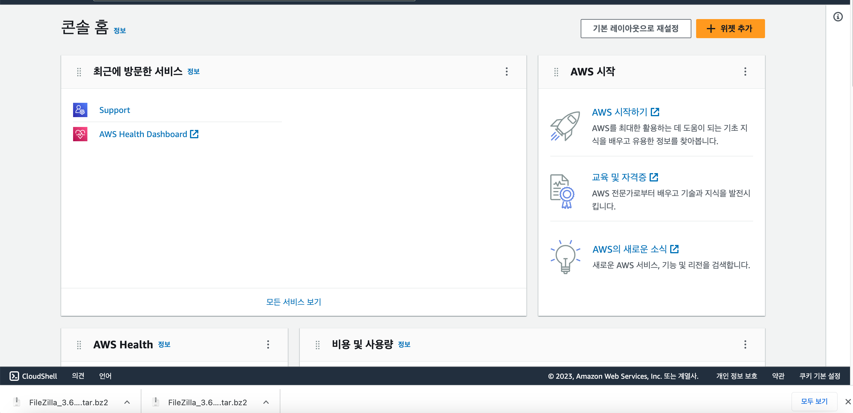Click the second FileZilla download file icon

[x=156, y=402]
